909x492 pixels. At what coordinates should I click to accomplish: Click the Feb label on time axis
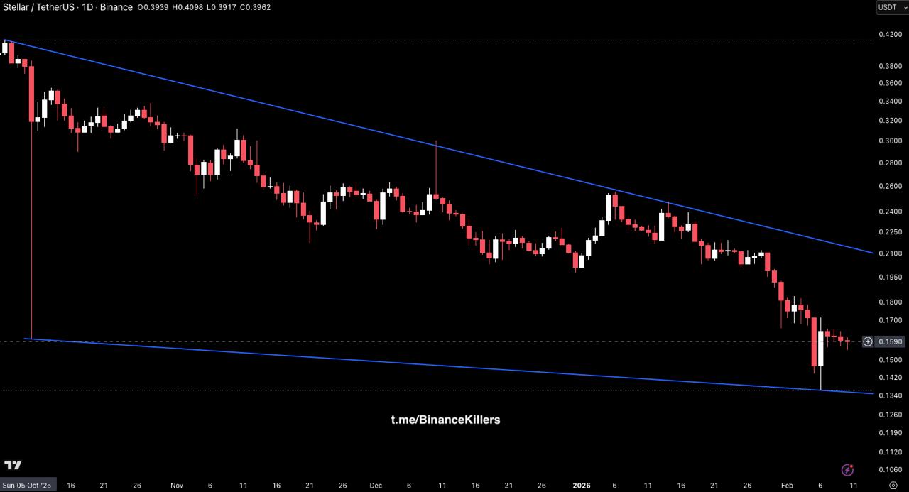[x=787, y=486]
